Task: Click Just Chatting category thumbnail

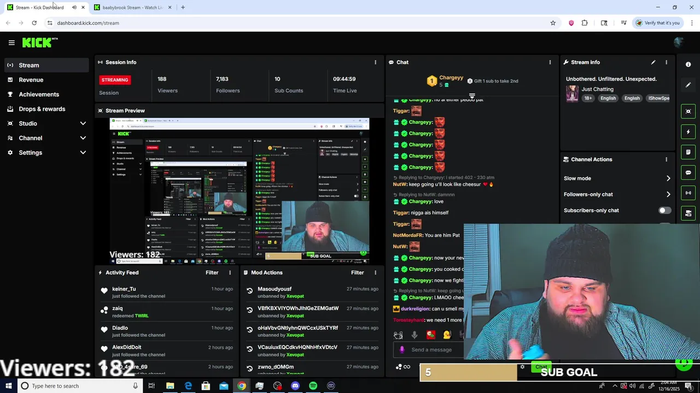Action: point(572,93)
